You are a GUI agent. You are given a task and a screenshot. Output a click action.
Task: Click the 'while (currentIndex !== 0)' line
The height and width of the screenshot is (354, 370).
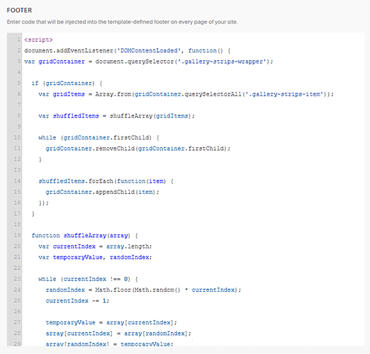click(x=88, y=279)
